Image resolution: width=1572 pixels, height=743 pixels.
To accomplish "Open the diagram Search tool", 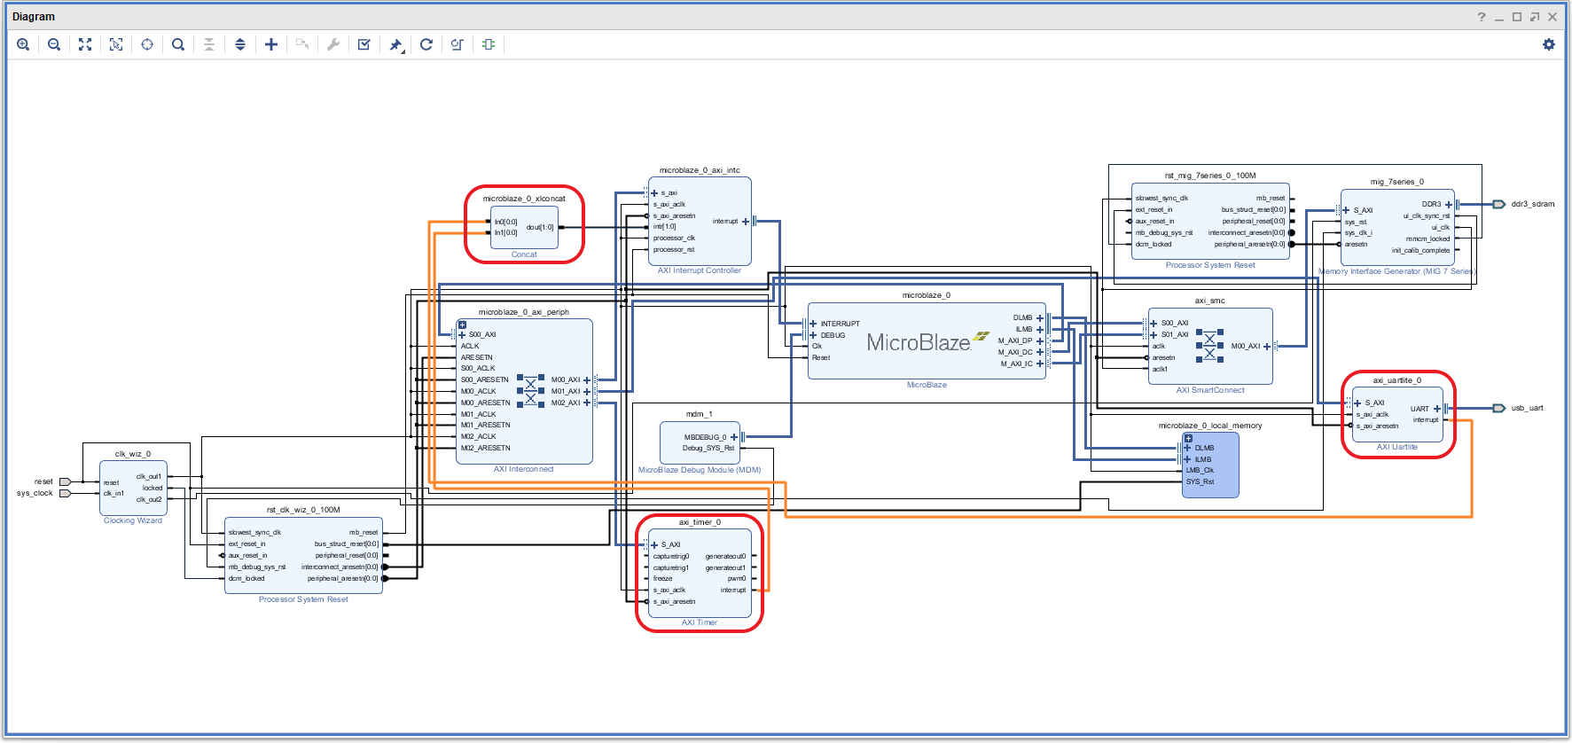I will click(178, 44).
